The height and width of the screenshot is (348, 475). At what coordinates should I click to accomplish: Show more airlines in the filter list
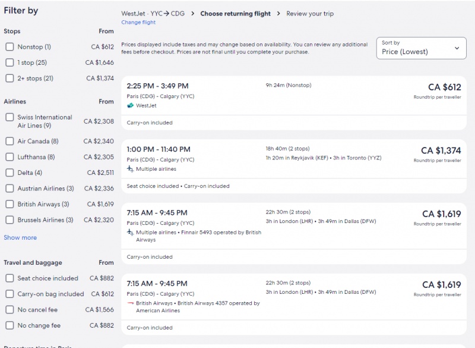pos(20,237)
